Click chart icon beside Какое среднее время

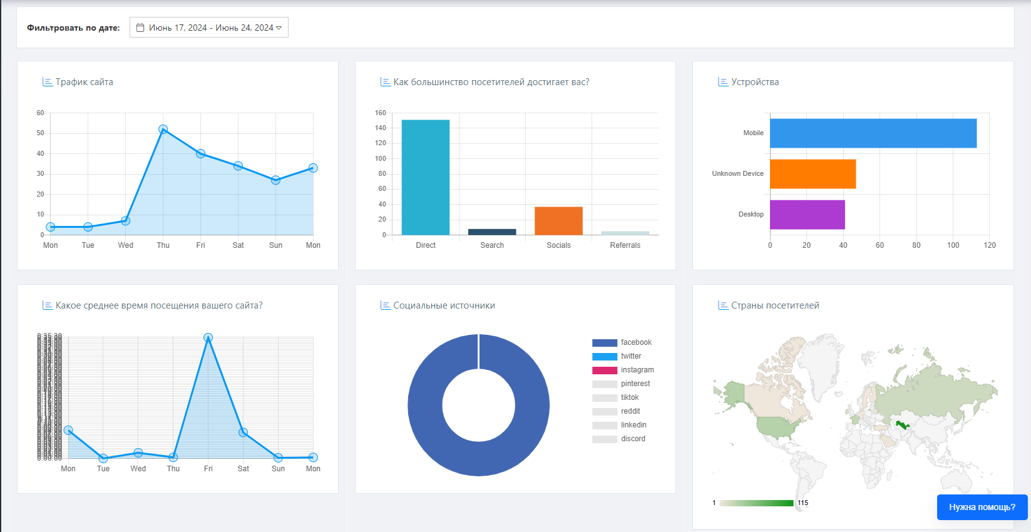pos(47,305)
